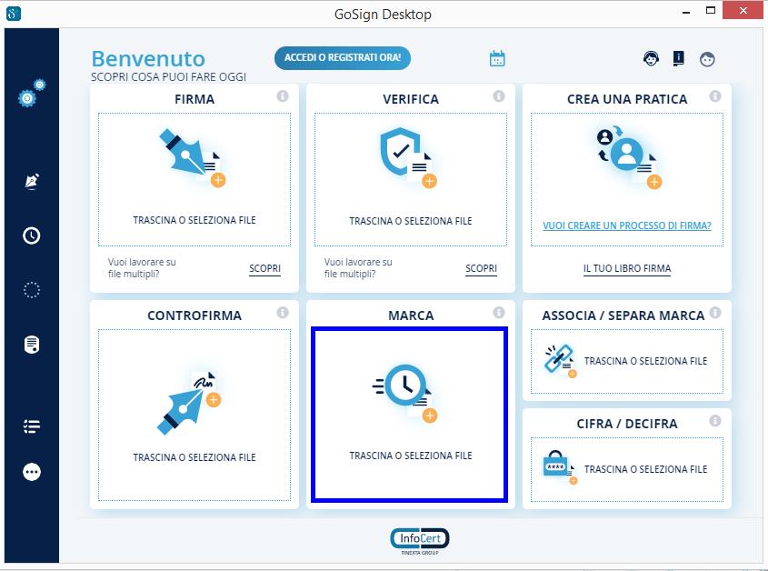Screen dimensions: 768x571
Task: Click the user profile face icon
Action: [x=707, y=59]
